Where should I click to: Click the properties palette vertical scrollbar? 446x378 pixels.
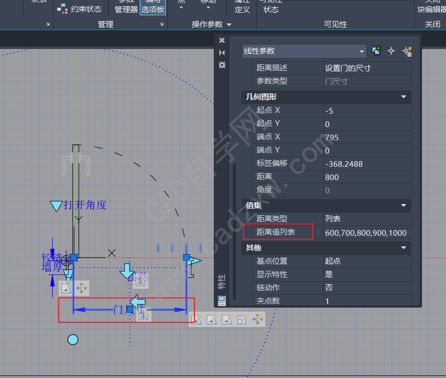(x=234, y=231)
